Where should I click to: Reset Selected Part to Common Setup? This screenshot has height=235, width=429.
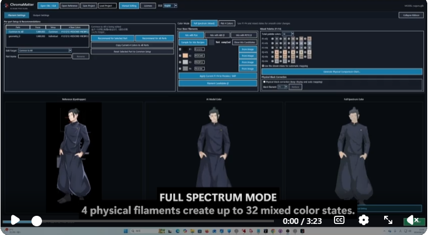pos(132,52)
